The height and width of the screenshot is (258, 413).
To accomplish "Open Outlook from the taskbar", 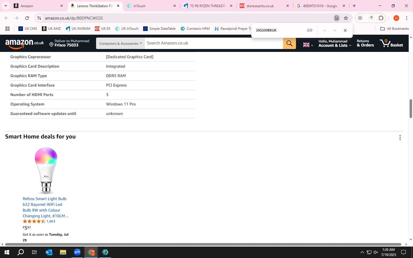I will coord(49,252).
